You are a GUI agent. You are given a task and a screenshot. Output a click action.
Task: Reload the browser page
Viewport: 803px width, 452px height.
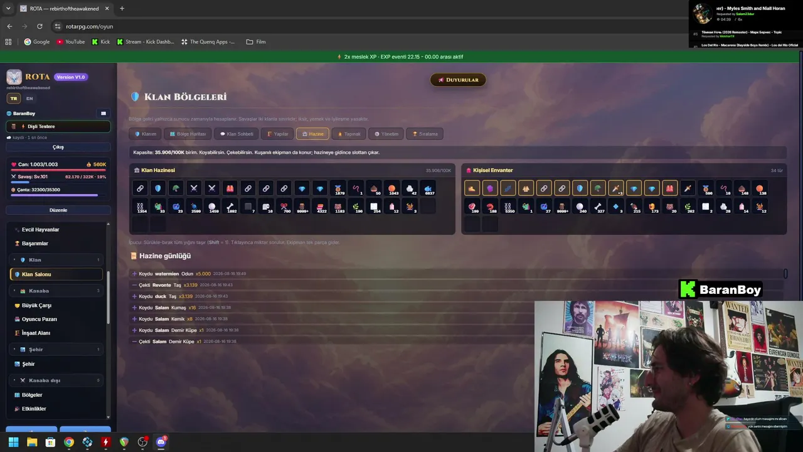point(40,26)
